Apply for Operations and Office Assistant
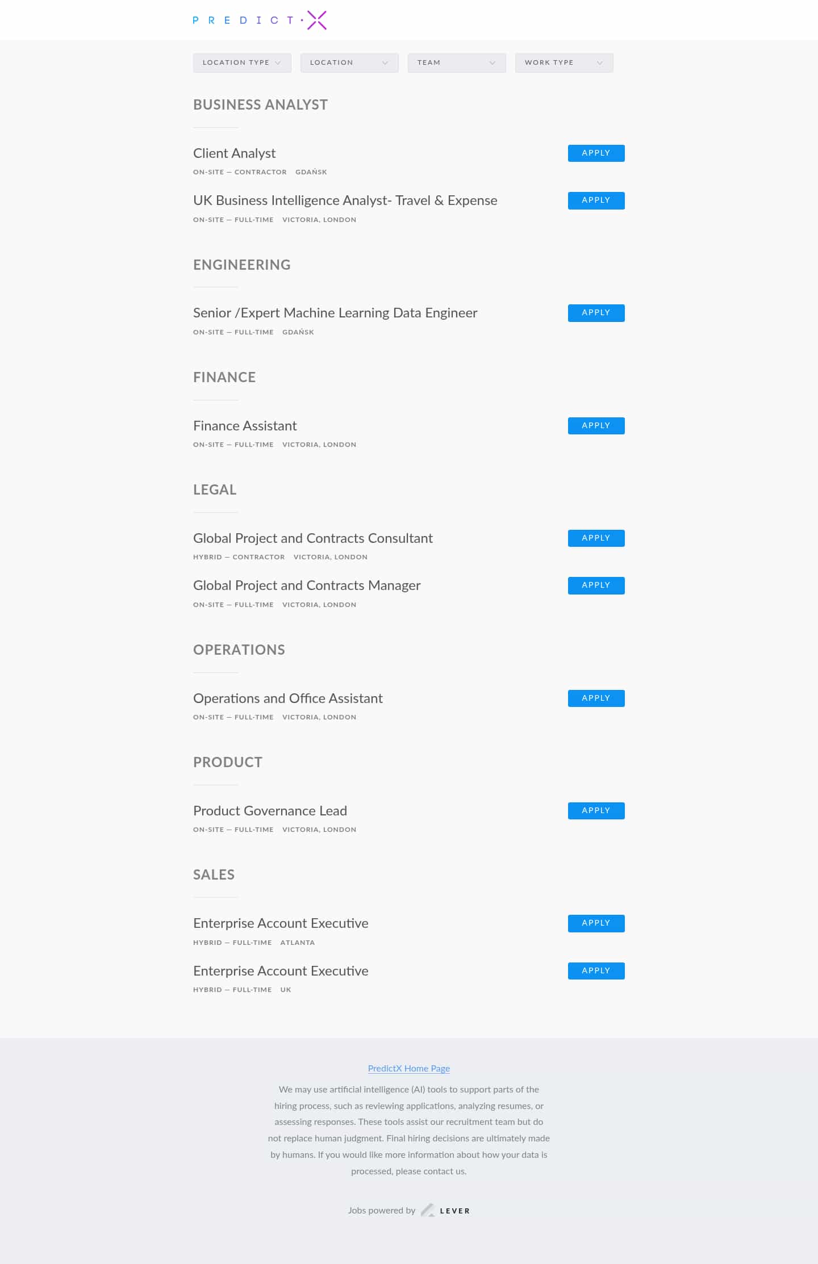Viewport: 818px width, 1264px height. tap(595, 698)
